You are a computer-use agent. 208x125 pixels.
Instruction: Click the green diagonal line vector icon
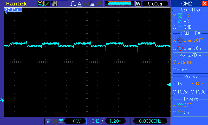coord(47,4)
